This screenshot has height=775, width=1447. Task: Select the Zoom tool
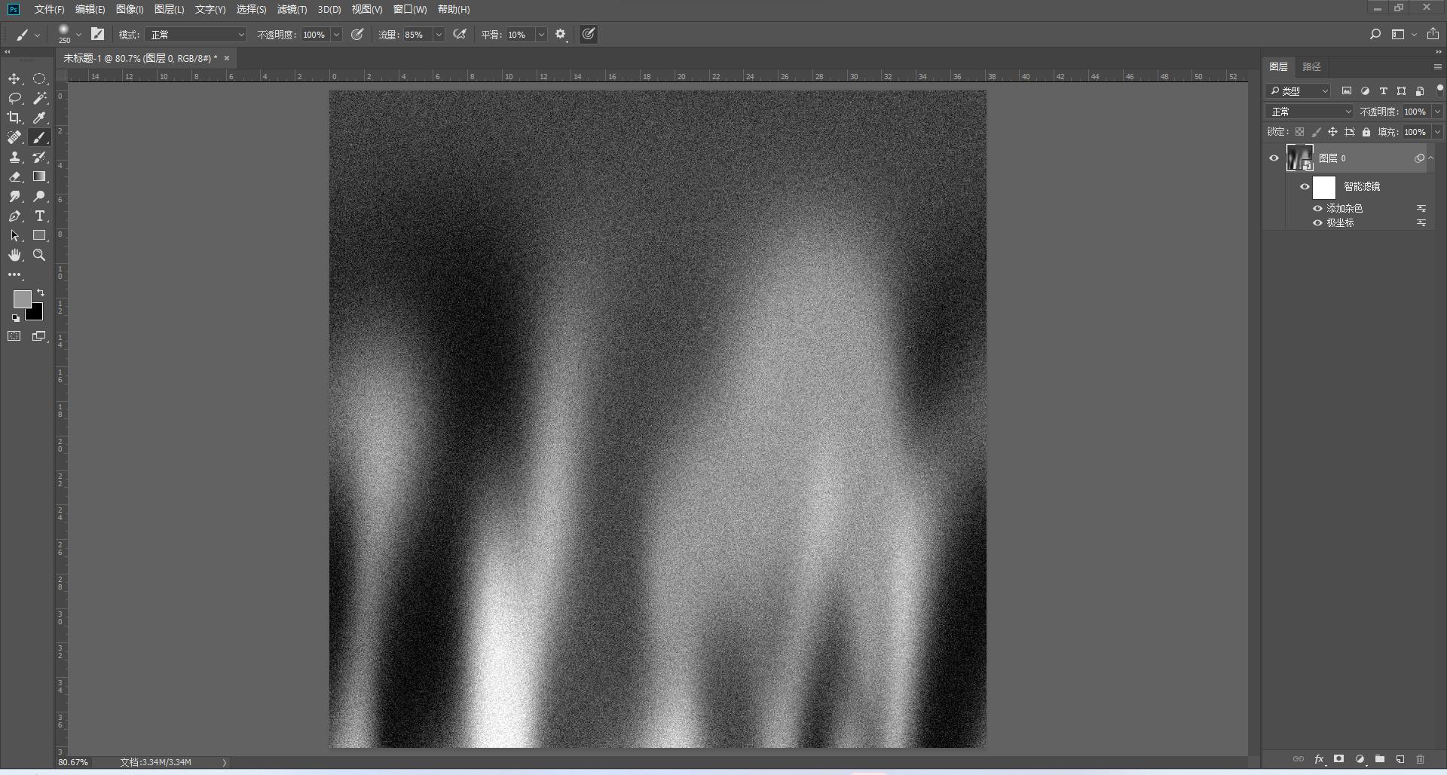[39, 256]
